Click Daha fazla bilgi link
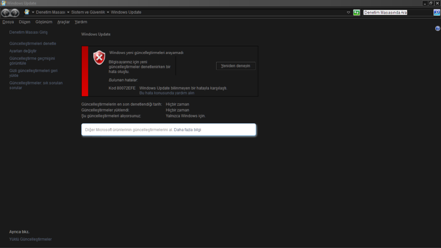Viewport: 441px width, 248px height. click(187, 130)
